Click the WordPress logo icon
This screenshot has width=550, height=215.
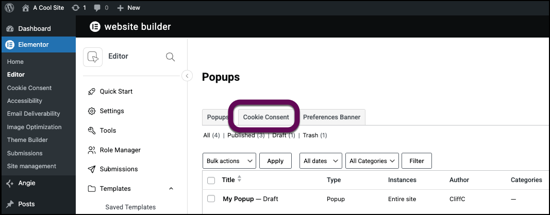click(x=9, y=7)
